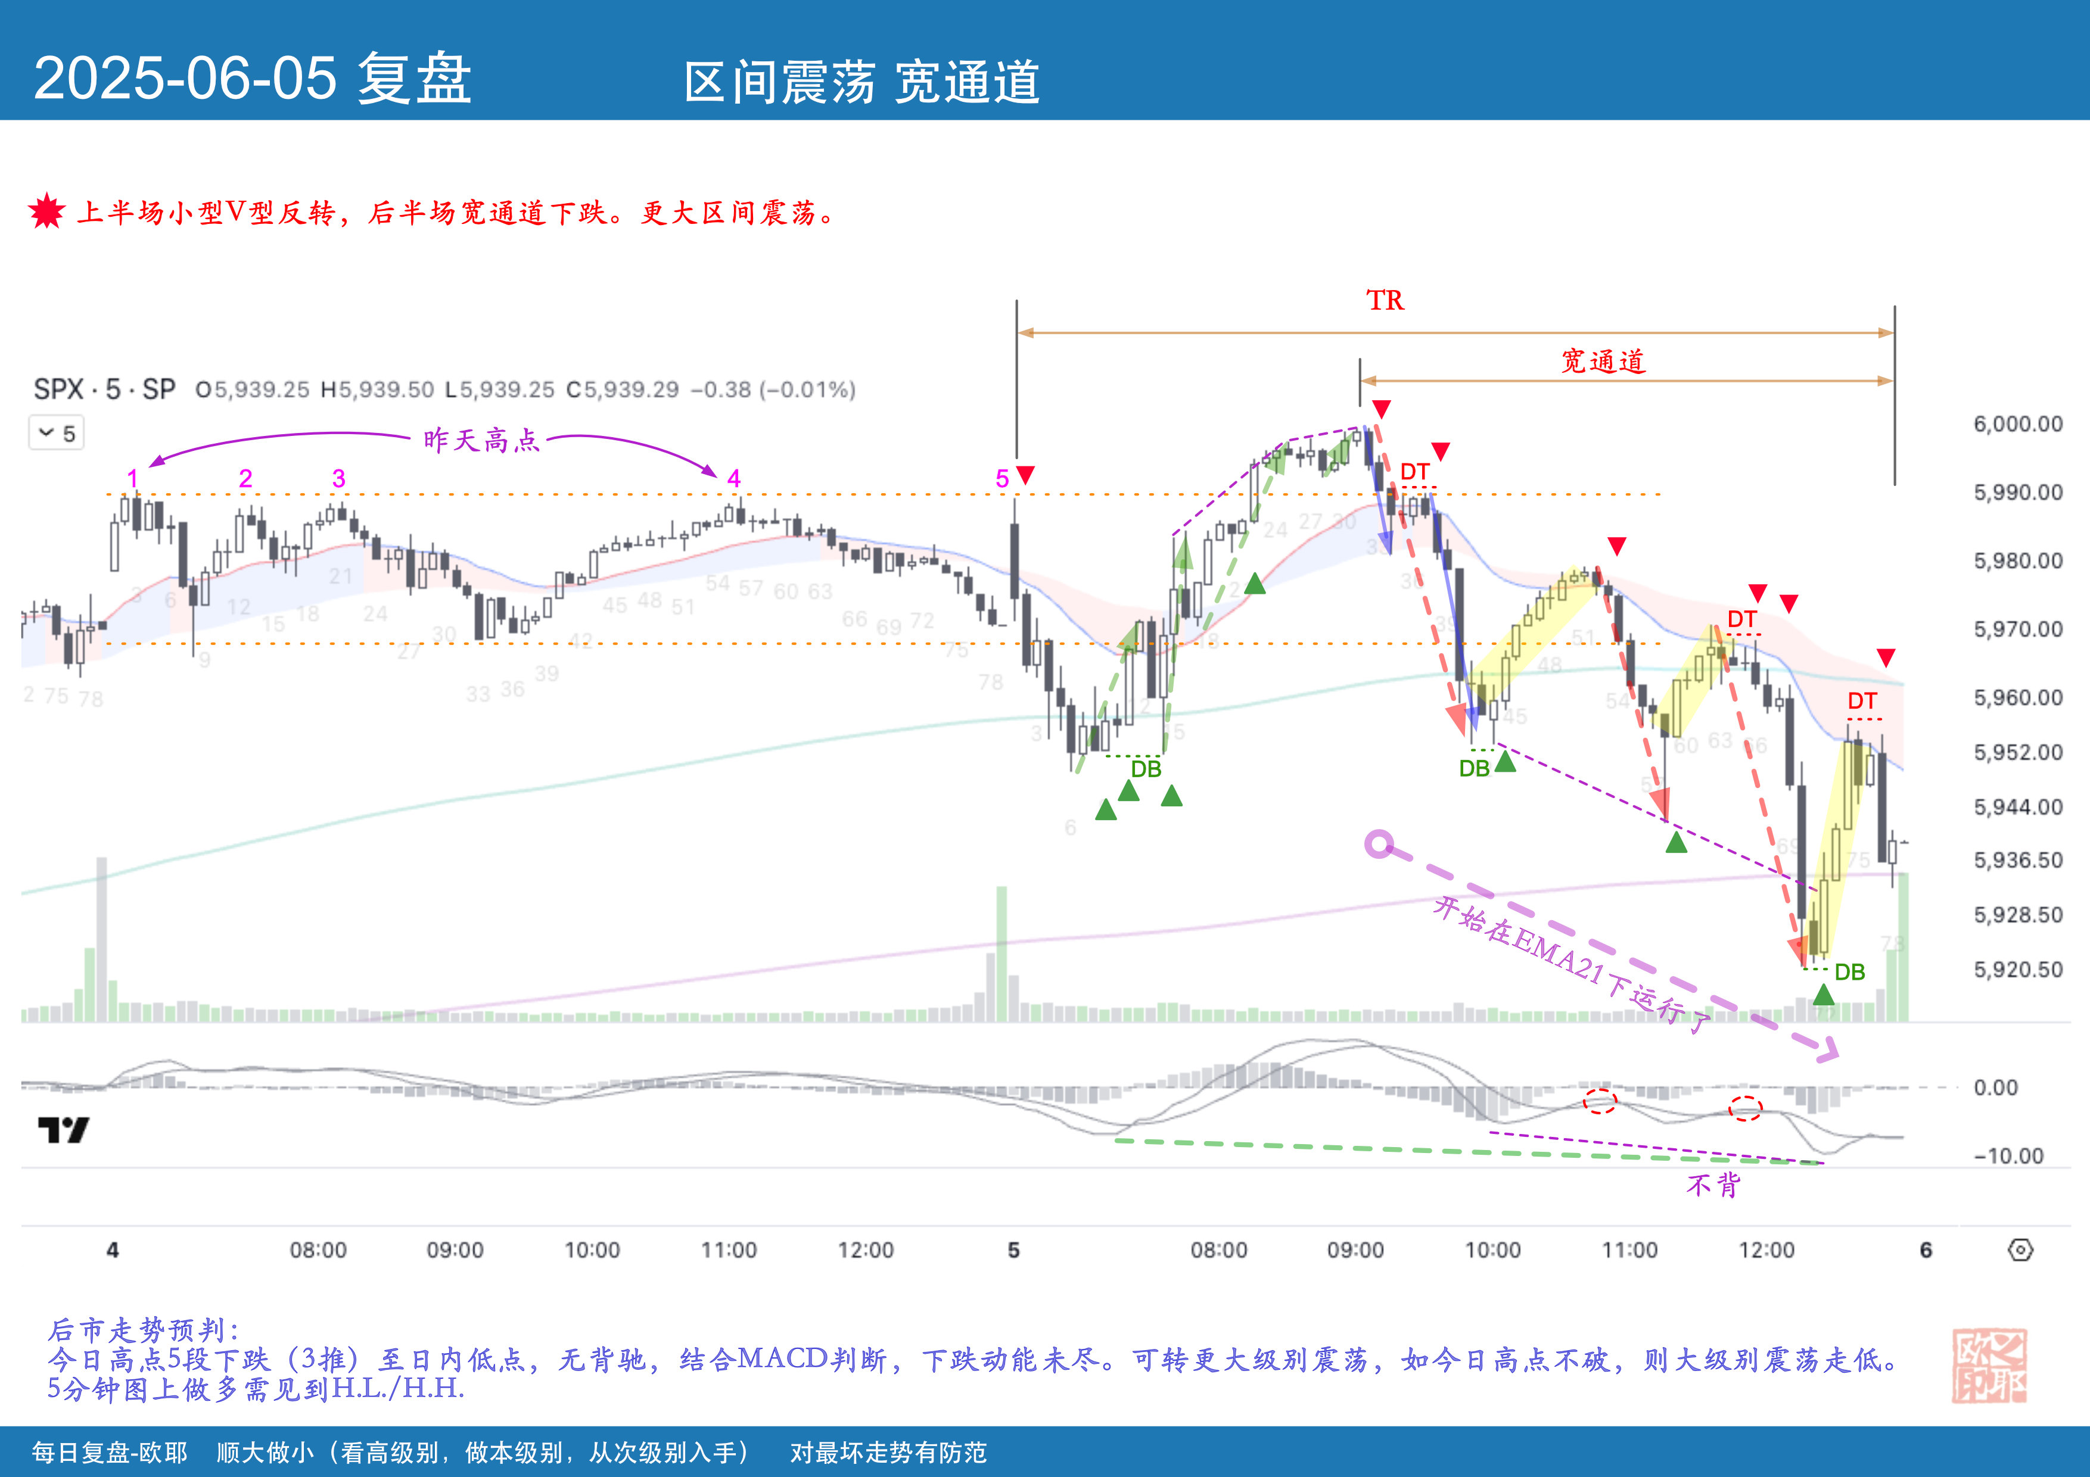Viewport: 2090px width, 1477px height.
Task: Click left red dashed circle in MACD panel
Action: 1599,1101
